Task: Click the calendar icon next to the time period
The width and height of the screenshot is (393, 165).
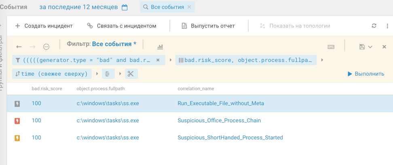Action: coord(125,7)
